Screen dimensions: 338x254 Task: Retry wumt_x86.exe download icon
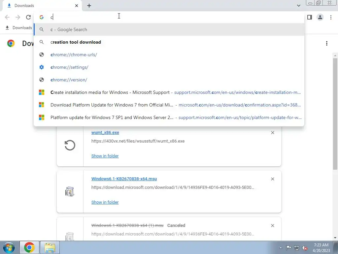70,145
